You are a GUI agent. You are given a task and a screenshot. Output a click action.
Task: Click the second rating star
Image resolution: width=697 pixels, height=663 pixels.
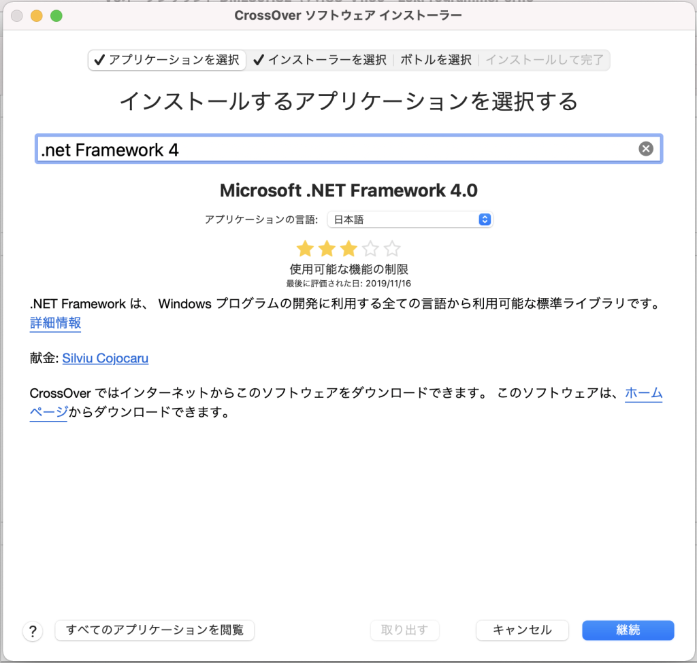[x=326, y=248]
